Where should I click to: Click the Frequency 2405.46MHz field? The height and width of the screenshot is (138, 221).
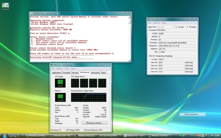[177, 46]
